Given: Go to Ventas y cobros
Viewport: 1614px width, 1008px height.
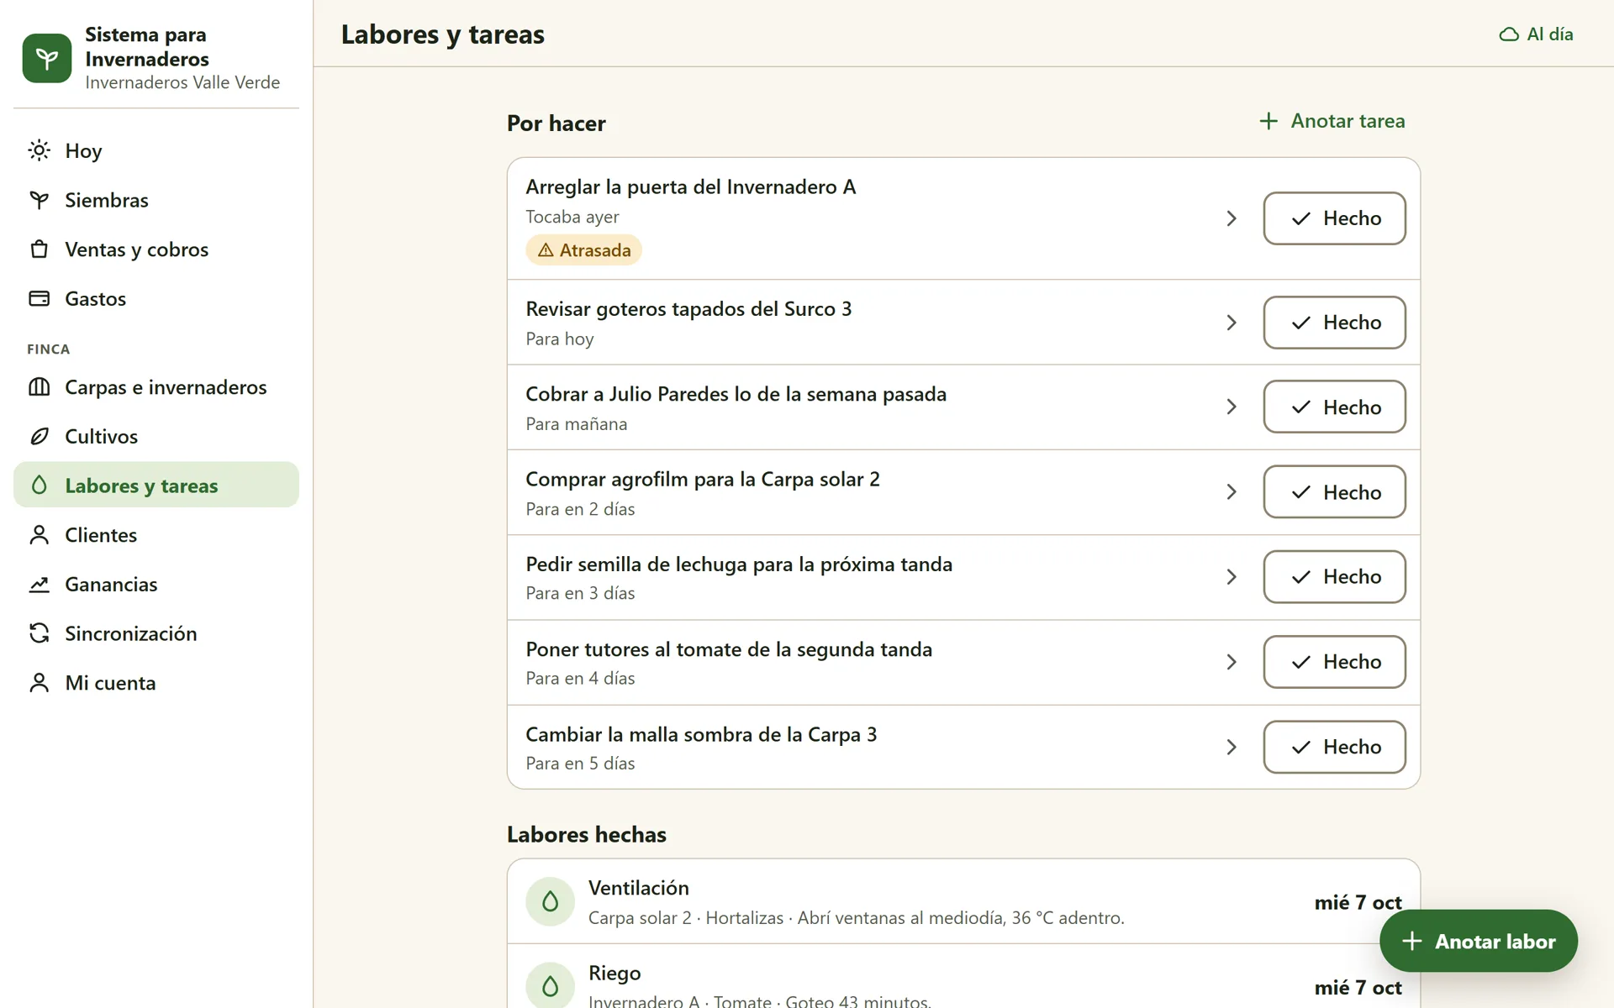Looking at the screenshot, I should (x=156, y=249).
